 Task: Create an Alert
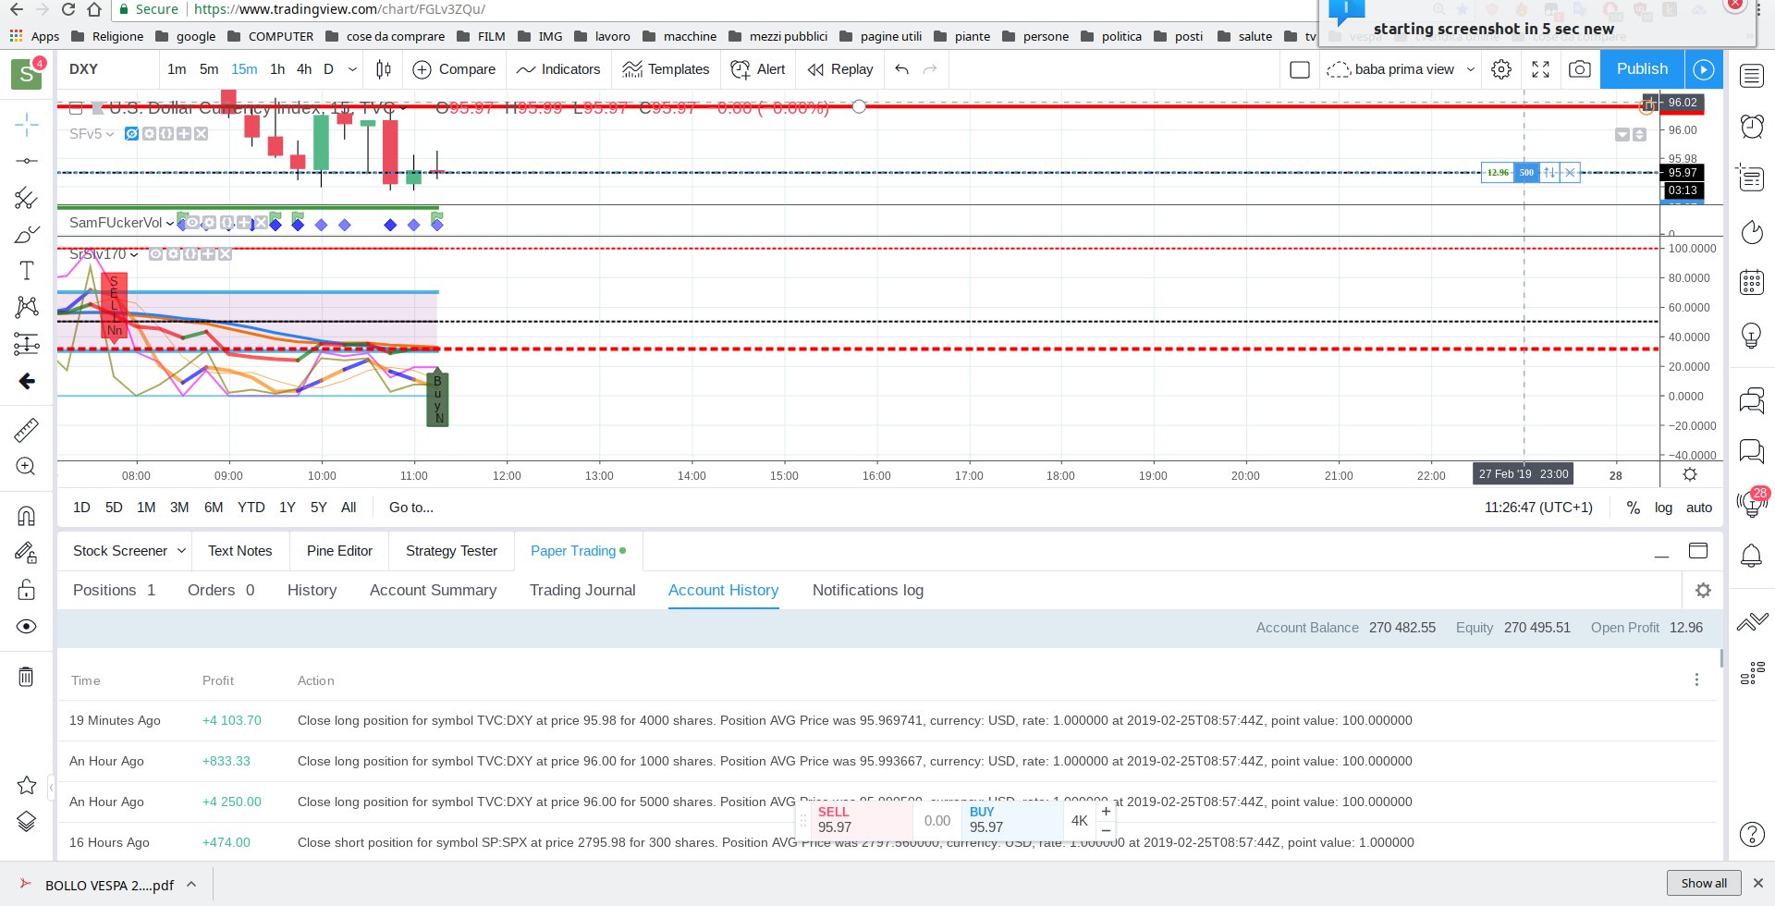click(757, 69)
